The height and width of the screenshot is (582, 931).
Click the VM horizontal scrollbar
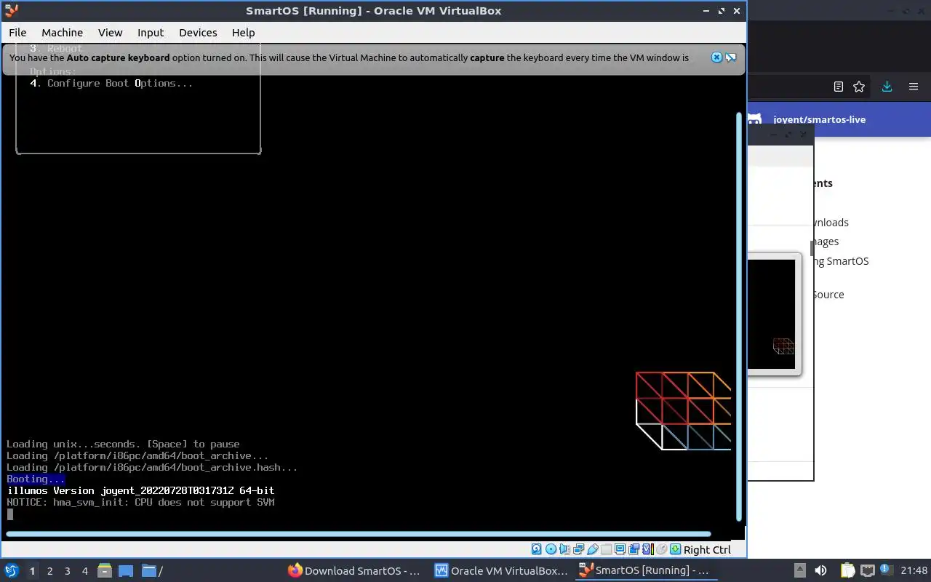click(358, 534)
